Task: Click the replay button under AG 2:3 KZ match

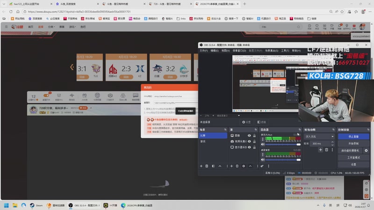Action: [x=126, y=77]
